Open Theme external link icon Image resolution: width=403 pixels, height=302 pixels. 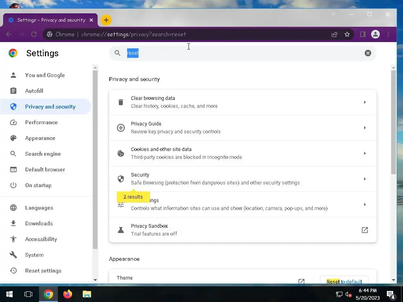click(301, 281)
